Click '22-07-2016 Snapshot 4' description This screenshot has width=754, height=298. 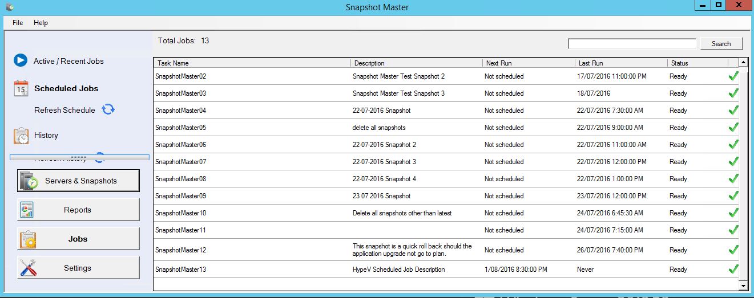[x=384, y=179]
